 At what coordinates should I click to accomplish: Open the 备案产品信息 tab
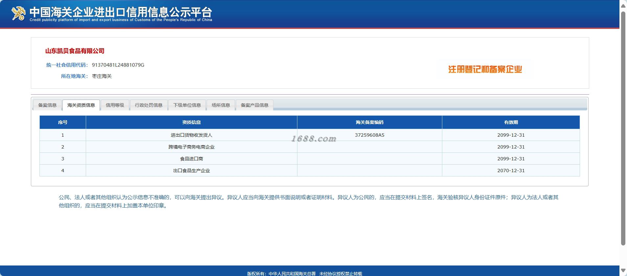pyautogui.click(x=255, y=105)
